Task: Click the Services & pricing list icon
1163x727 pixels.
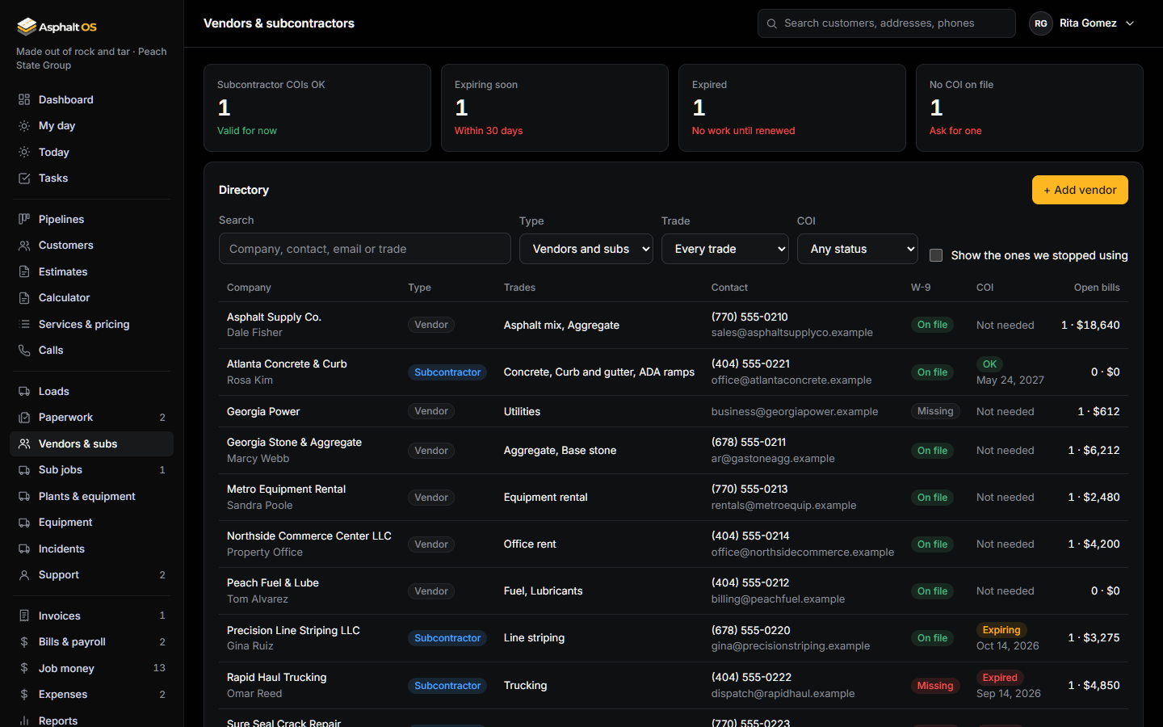Action: [24, 324]
